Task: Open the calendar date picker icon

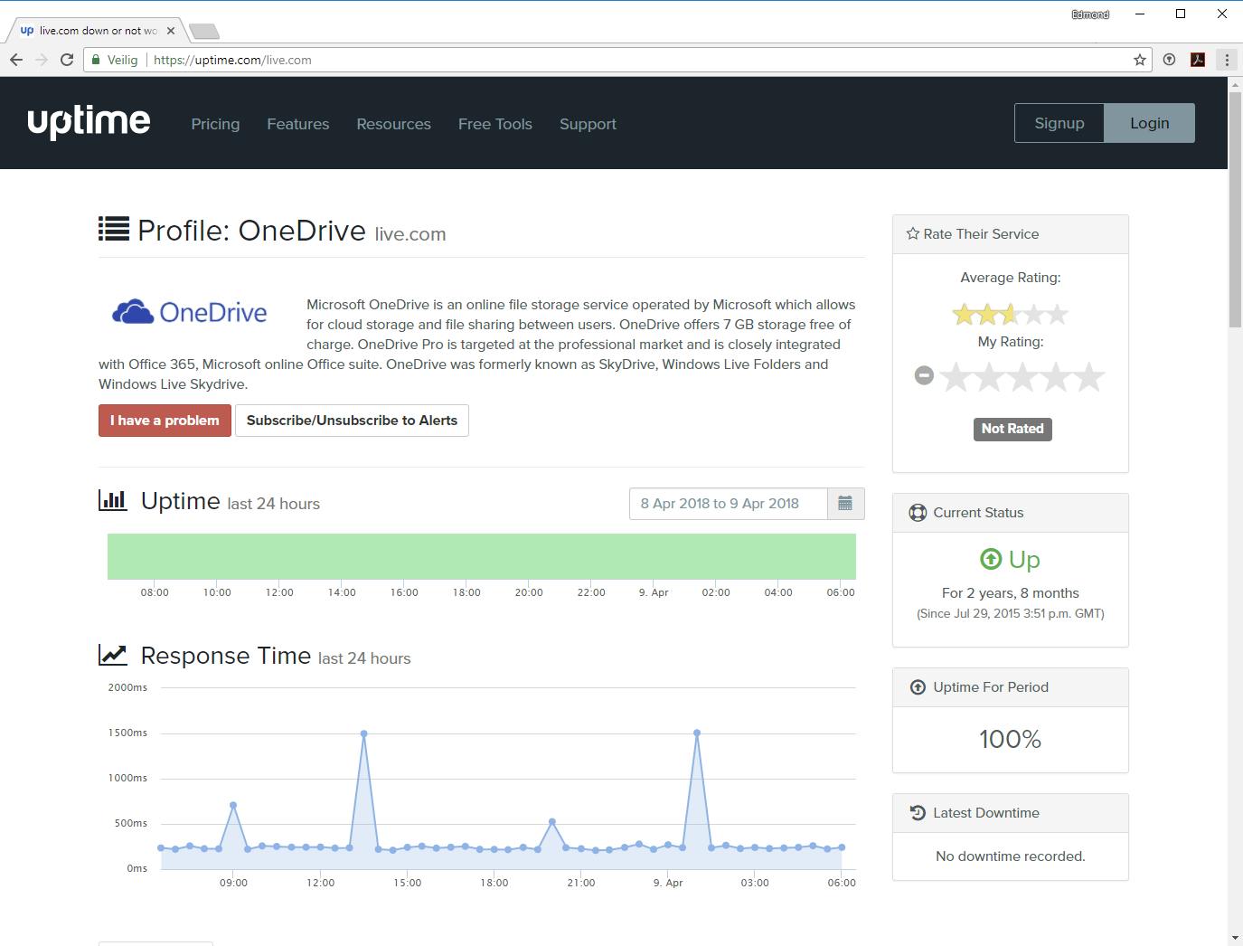Action: pyautogui.click(x=845, y=504)
